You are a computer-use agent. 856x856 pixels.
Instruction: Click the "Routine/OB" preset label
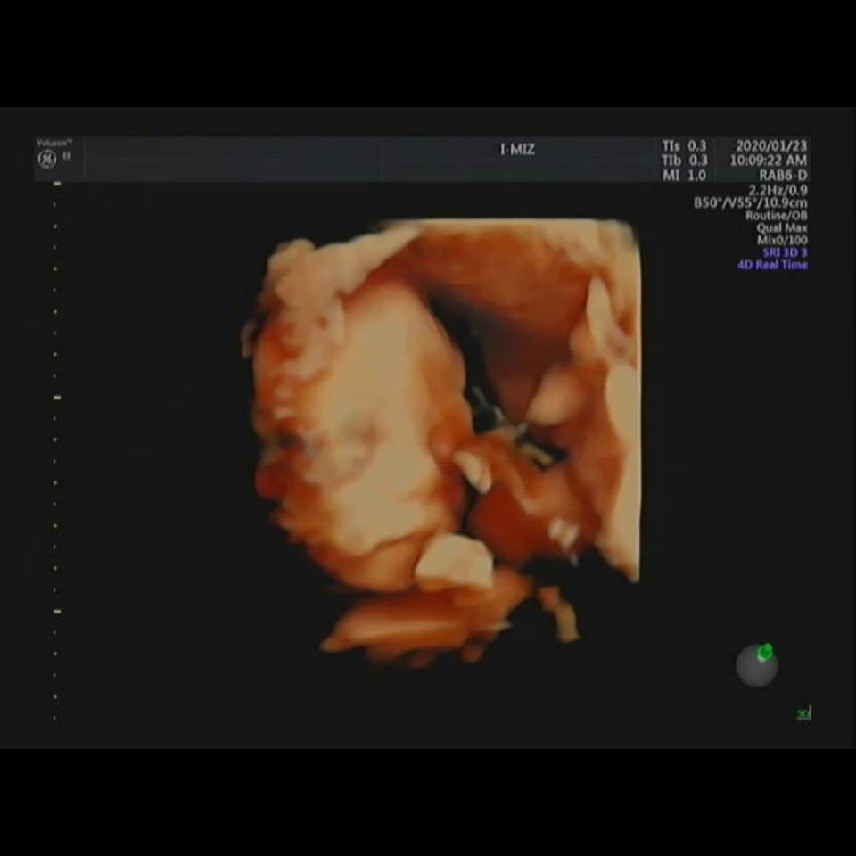(777, 215)
